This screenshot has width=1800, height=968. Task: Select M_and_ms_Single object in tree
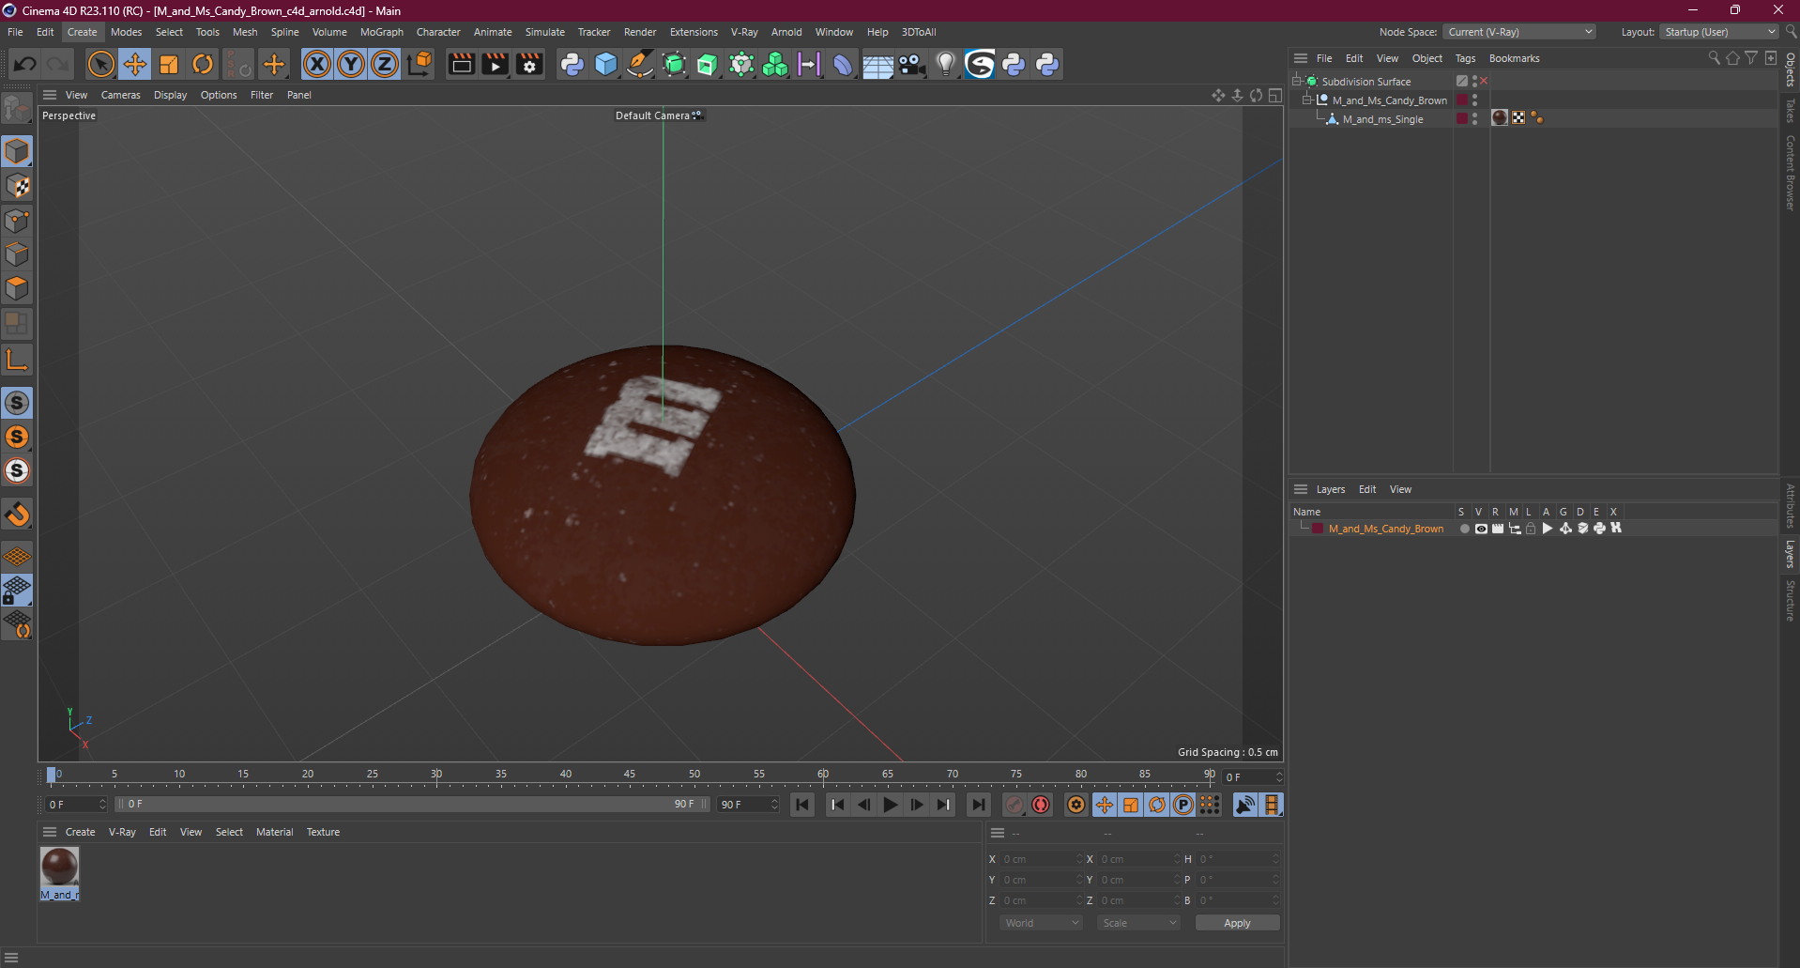point(1382,119)
